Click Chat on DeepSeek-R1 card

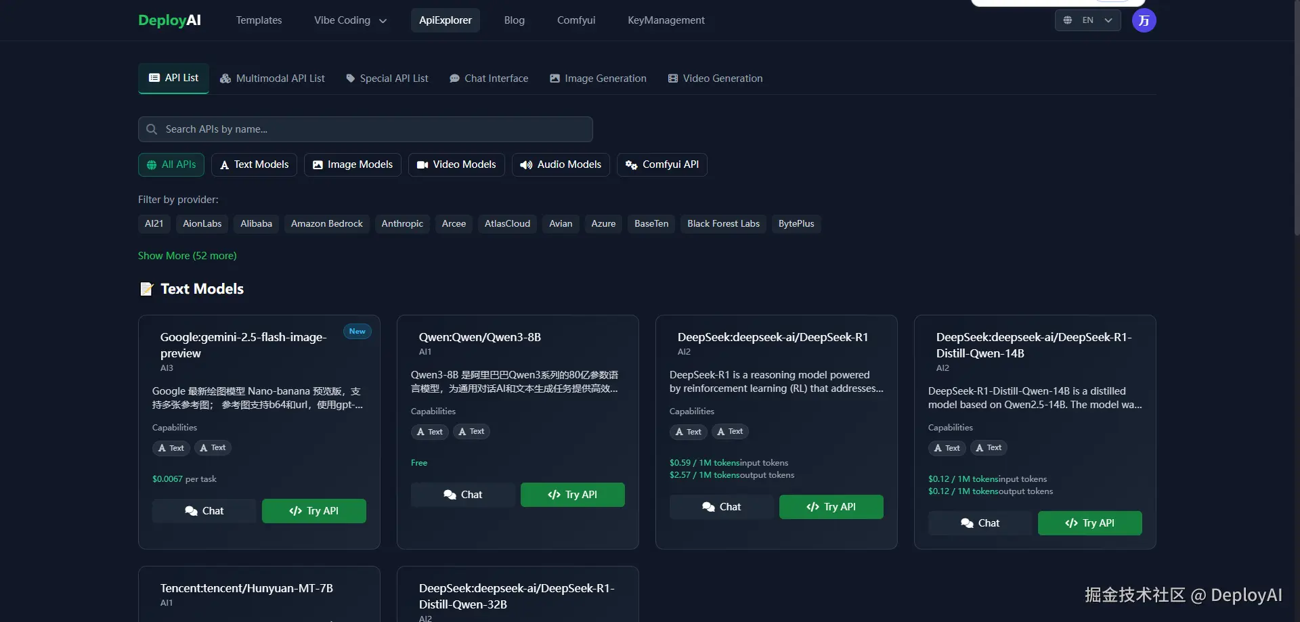(x=722, y=507)
